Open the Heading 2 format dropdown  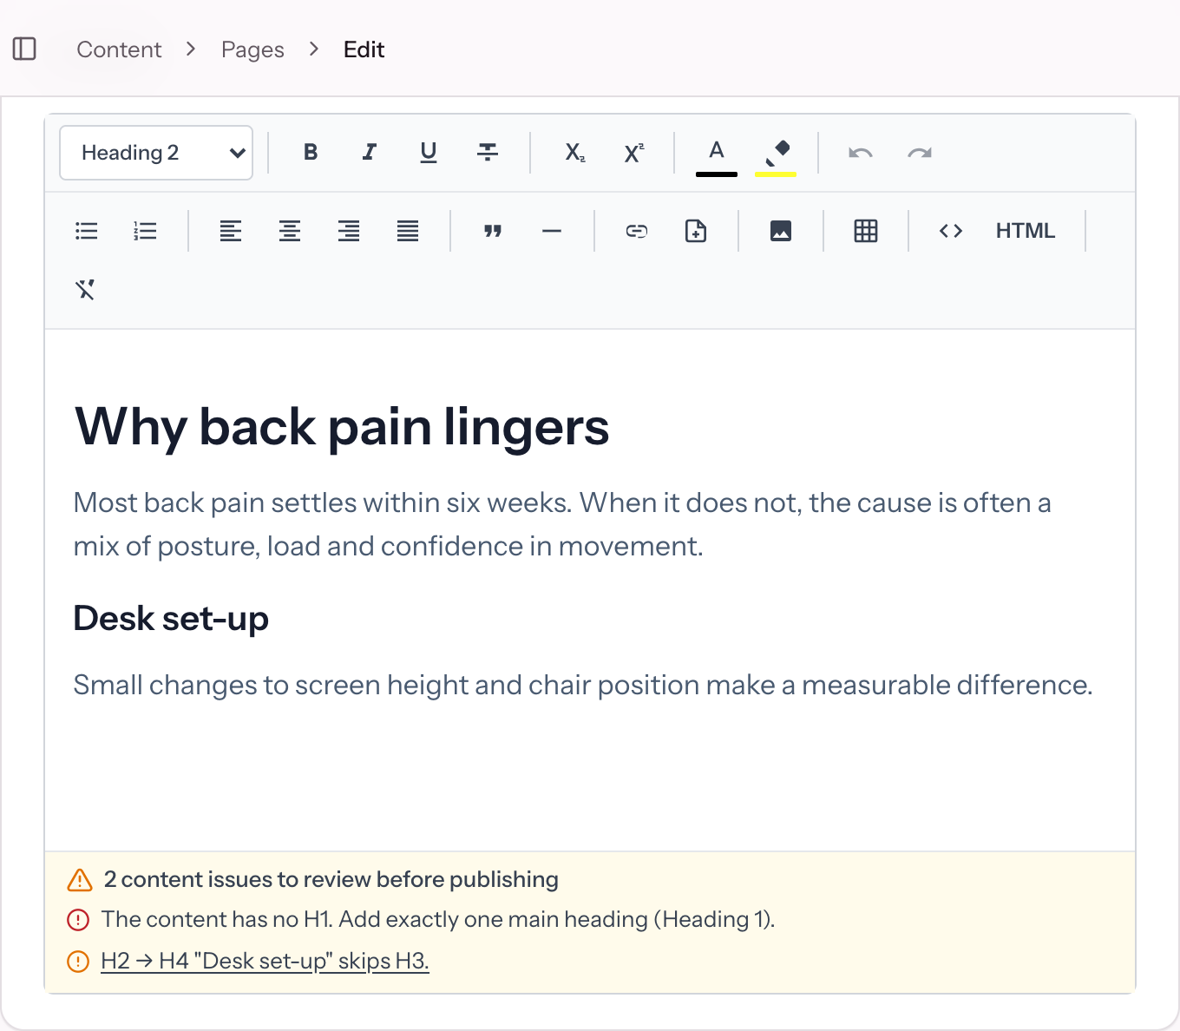[x=156, y=153]
